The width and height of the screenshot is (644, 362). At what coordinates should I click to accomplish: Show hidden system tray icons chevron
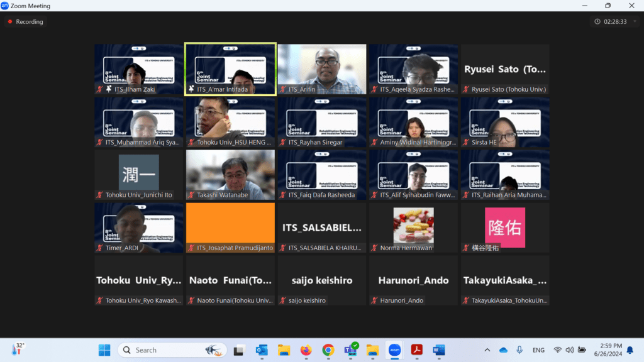[487, 350]
